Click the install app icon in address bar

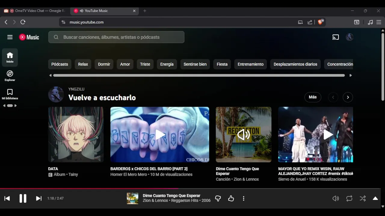click(x=300, y=22)
